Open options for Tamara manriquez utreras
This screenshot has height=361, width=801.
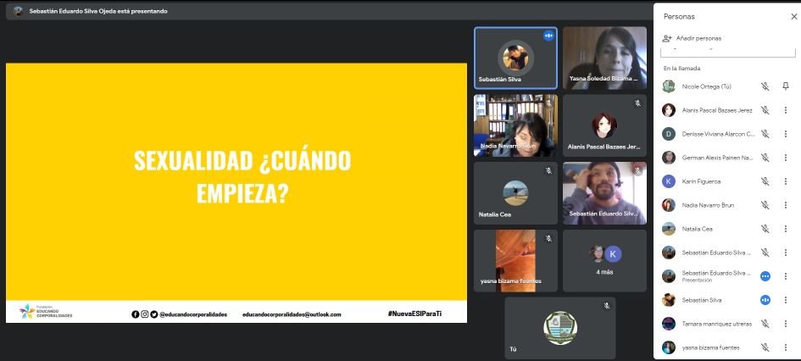pyautogui.click(x=785, y=324)
